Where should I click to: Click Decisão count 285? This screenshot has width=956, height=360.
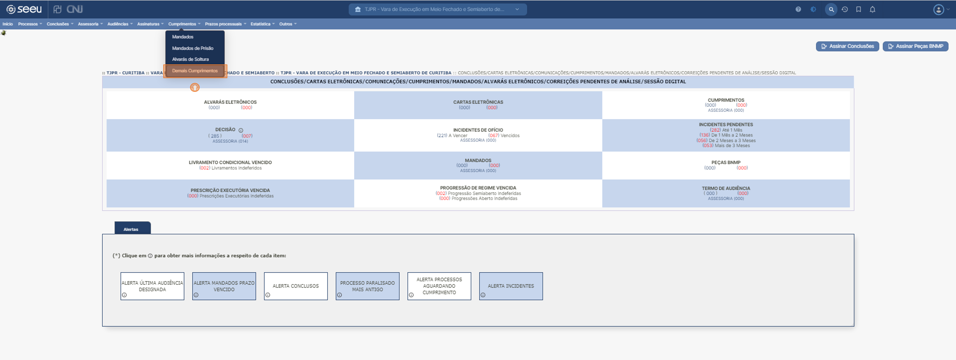pyautogui.click(x=215, y=136)
